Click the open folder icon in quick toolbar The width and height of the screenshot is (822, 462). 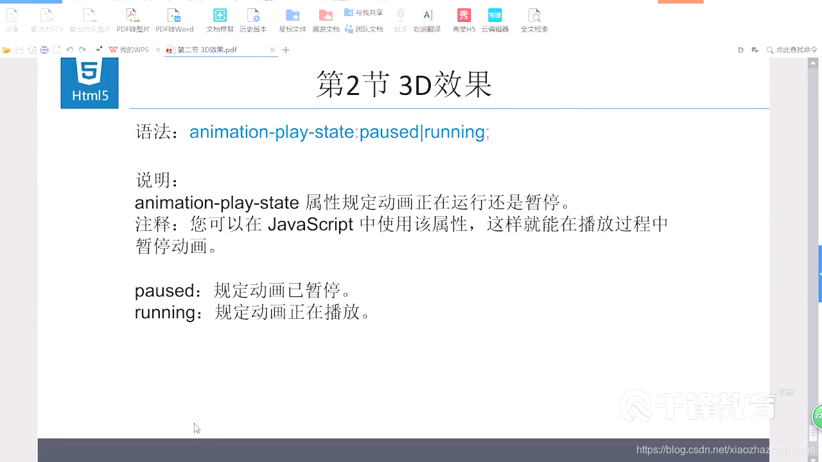(x=6, y=50)
